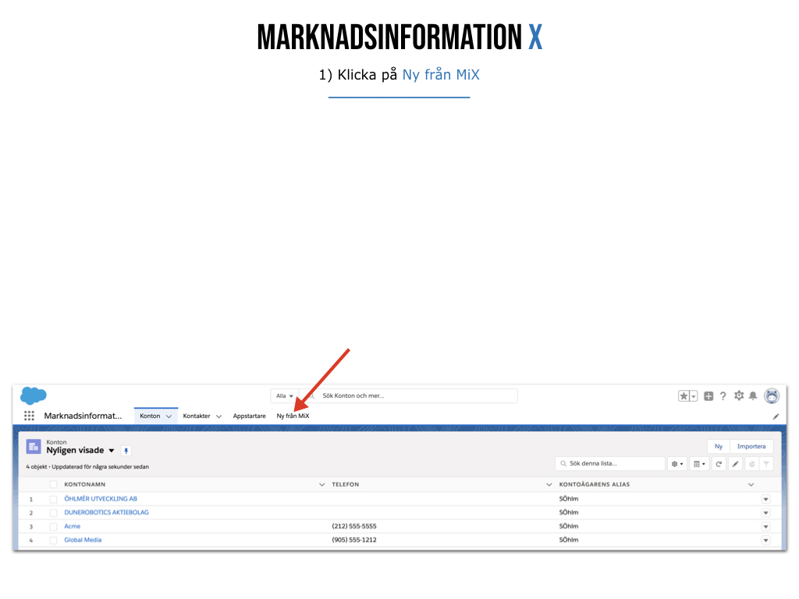Open the DUNEROBOTICS AKTIEBOLAG account link
Image resolution: width=799 pixels, height=599 pixels.
pos(106,512)
